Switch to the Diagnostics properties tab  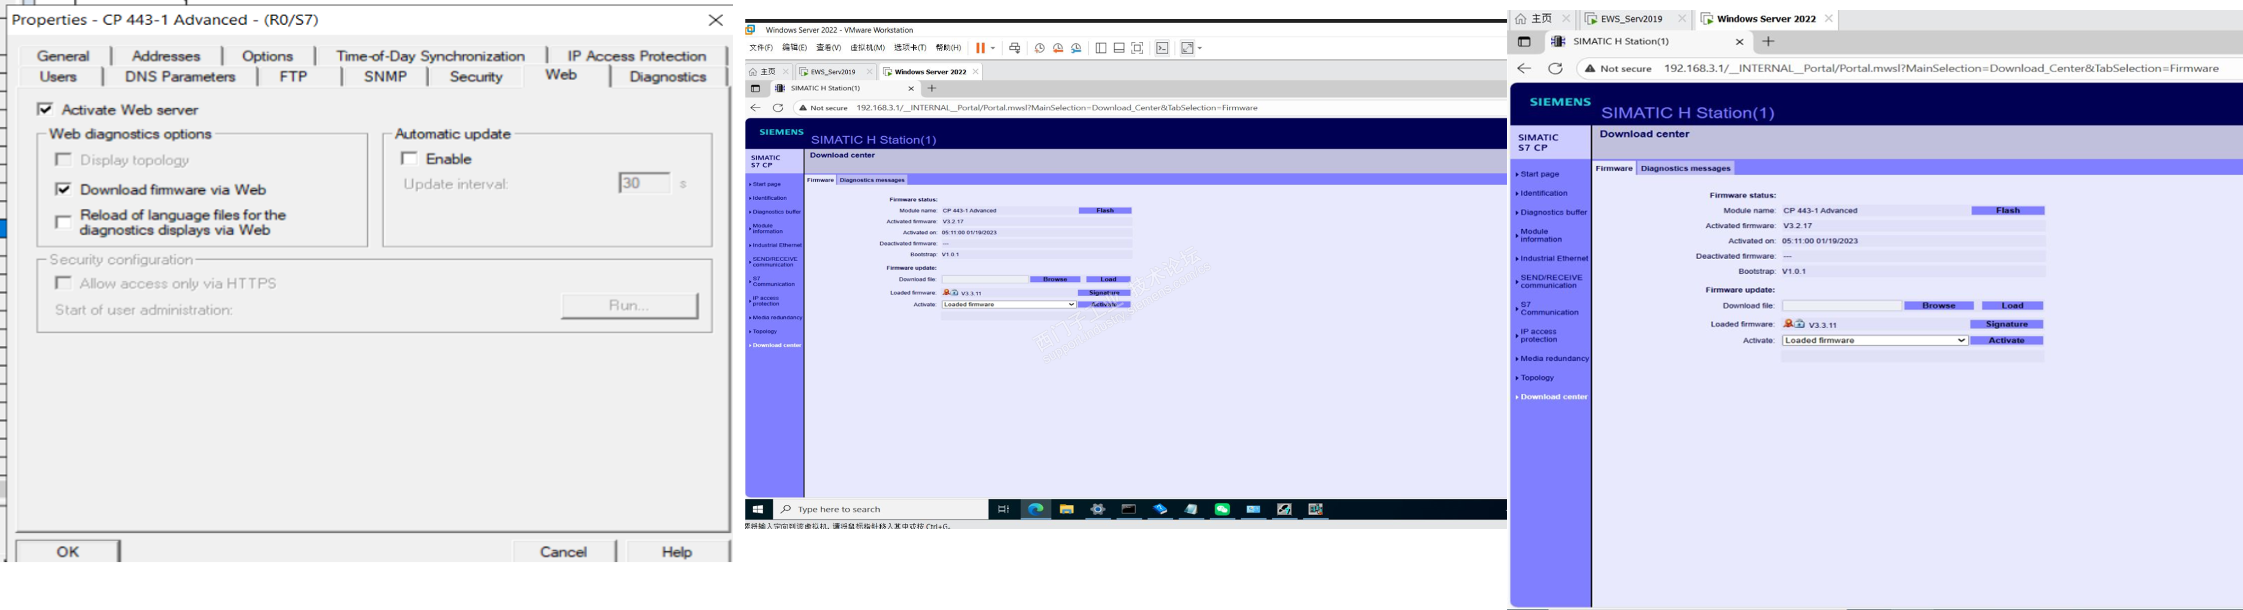point(667,77)
